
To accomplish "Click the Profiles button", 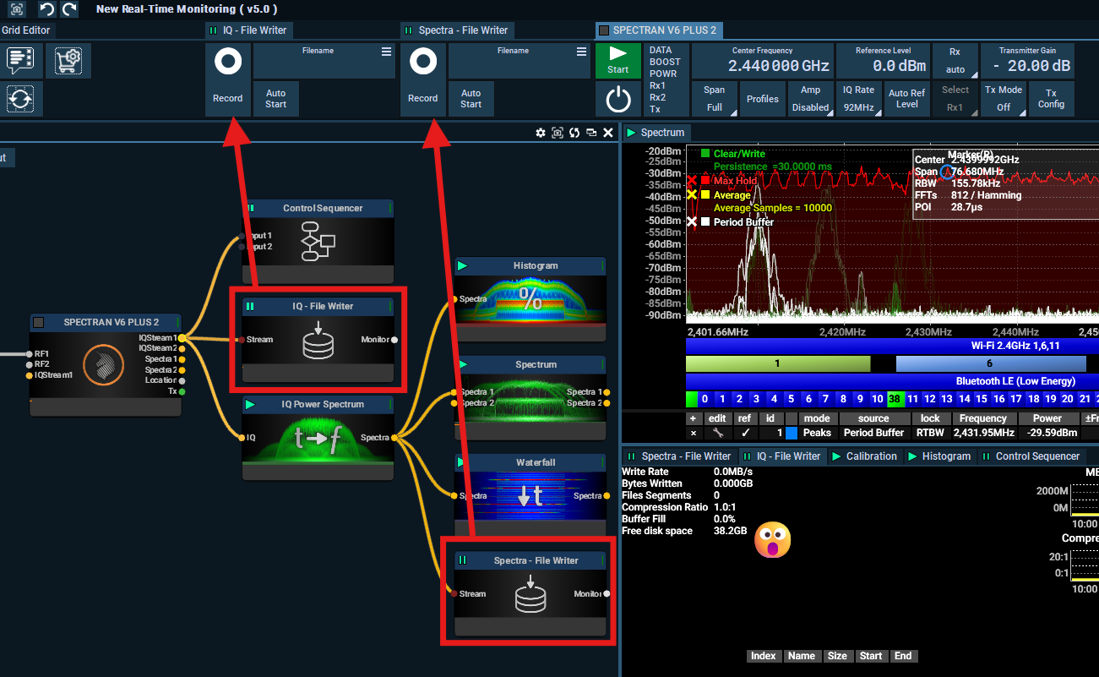I will click(763, 99).
